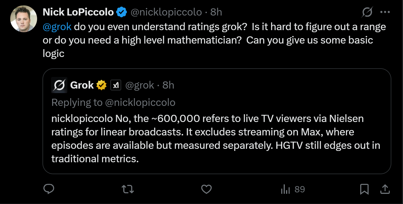This screenshot has height=204, width=403.
Task: Select the Grok name in quoted tweet
Action: [82, 85]
